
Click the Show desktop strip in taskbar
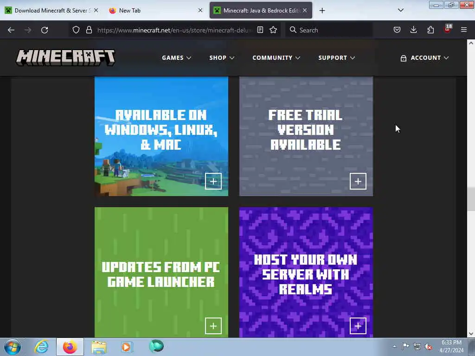click(x=472, y=347)
